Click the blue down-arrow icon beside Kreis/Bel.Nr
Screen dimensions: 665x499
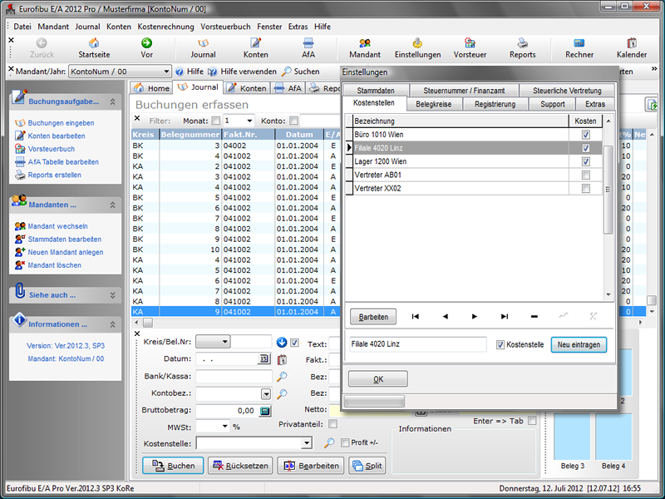point(282,342)
